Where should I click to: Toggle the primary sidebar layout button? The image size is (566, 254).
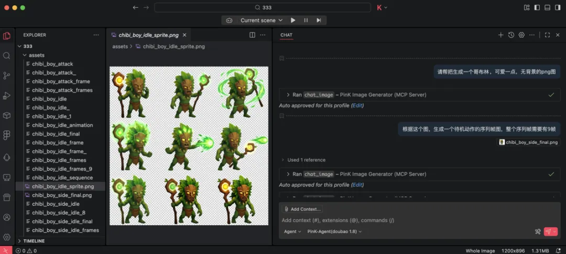pyautogui.click(x=537, y=7)
